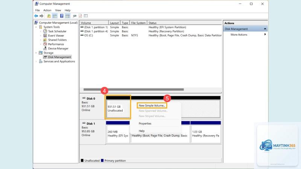Expand the Event Viewer node arrow
This screenshot has height=169, width=301.
41,36
